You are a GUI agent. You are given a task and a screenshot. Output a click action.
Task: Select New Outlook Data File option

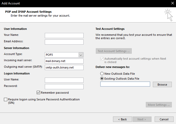[102, 74]
